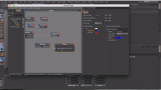This screenshot has height=90, width=161.
Task: Click the blue input corner of PGetData node
Action: click(35, 44)
